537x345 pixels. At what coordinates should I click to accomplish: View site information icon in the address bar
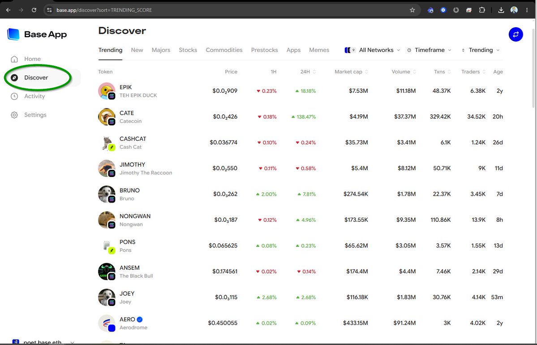49,10
